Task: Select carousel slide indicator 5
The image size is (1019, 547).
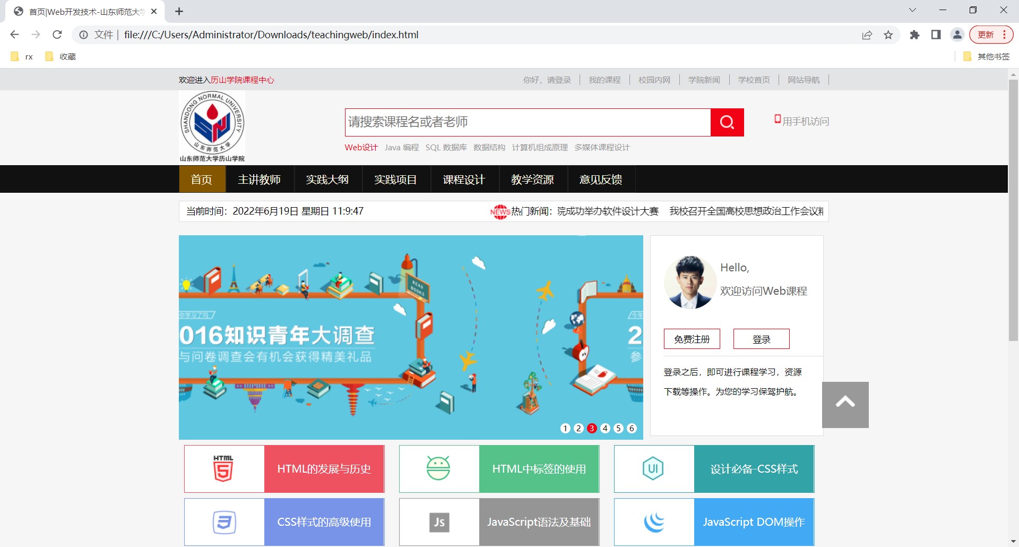Action: click(618, 428)
